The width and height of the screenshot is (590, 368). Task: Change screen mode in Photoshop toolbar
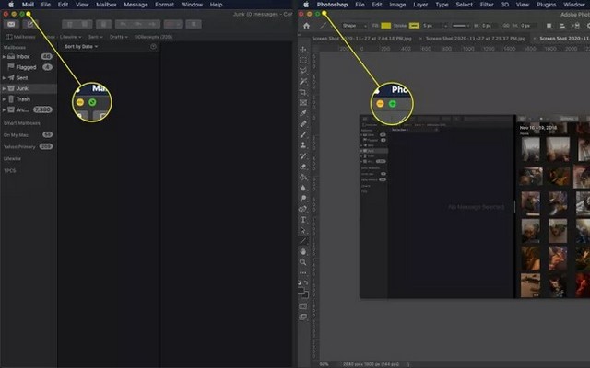[x=303, y=316]
